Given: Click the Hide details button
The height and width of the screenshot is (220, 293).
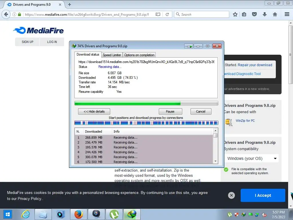Looking at the screenshot, I should pos(94,111).
